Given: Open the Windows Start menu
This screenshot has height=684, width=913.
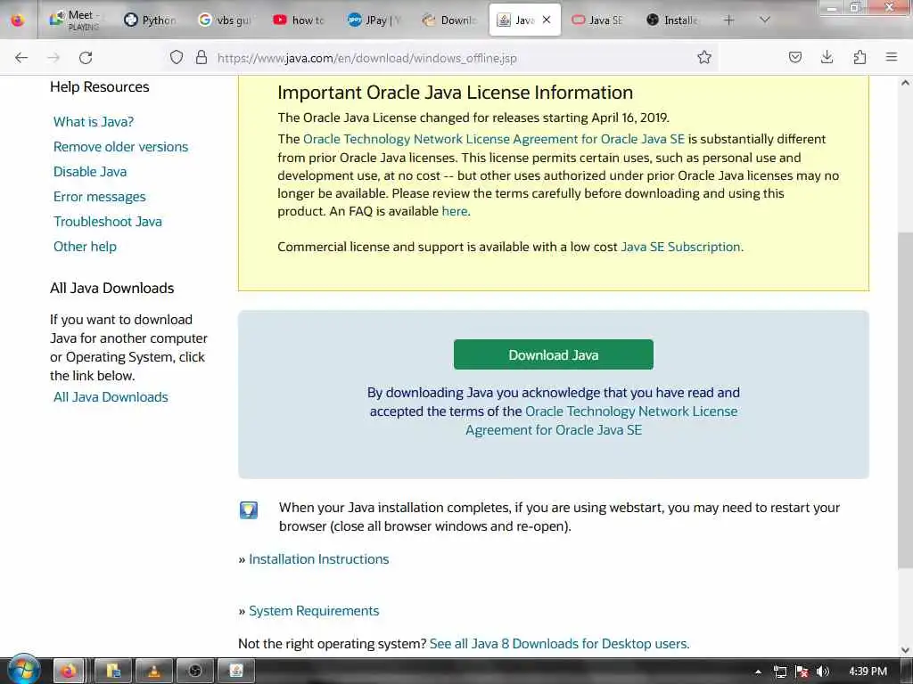Looking at the screenshot, I should (22, 671).
